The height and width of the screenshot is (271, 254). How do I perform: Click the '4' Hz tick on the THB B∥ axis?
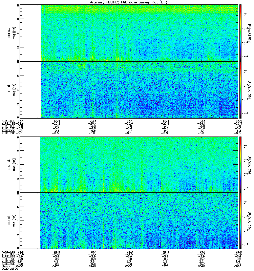tap(18, 90)
